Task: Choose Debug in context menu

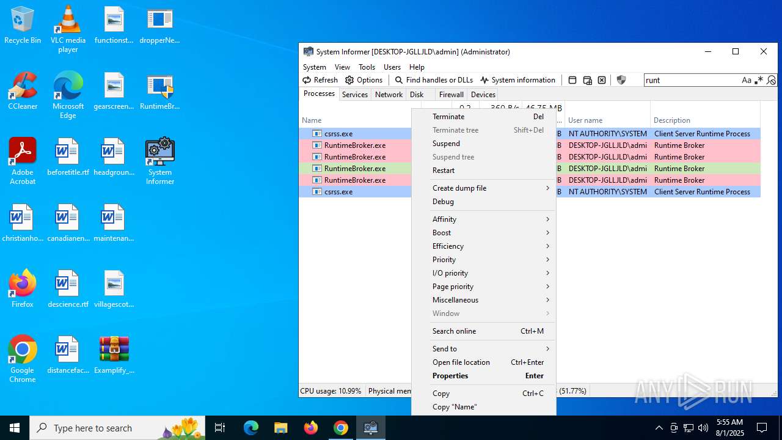Action: [x=484, y=202]
